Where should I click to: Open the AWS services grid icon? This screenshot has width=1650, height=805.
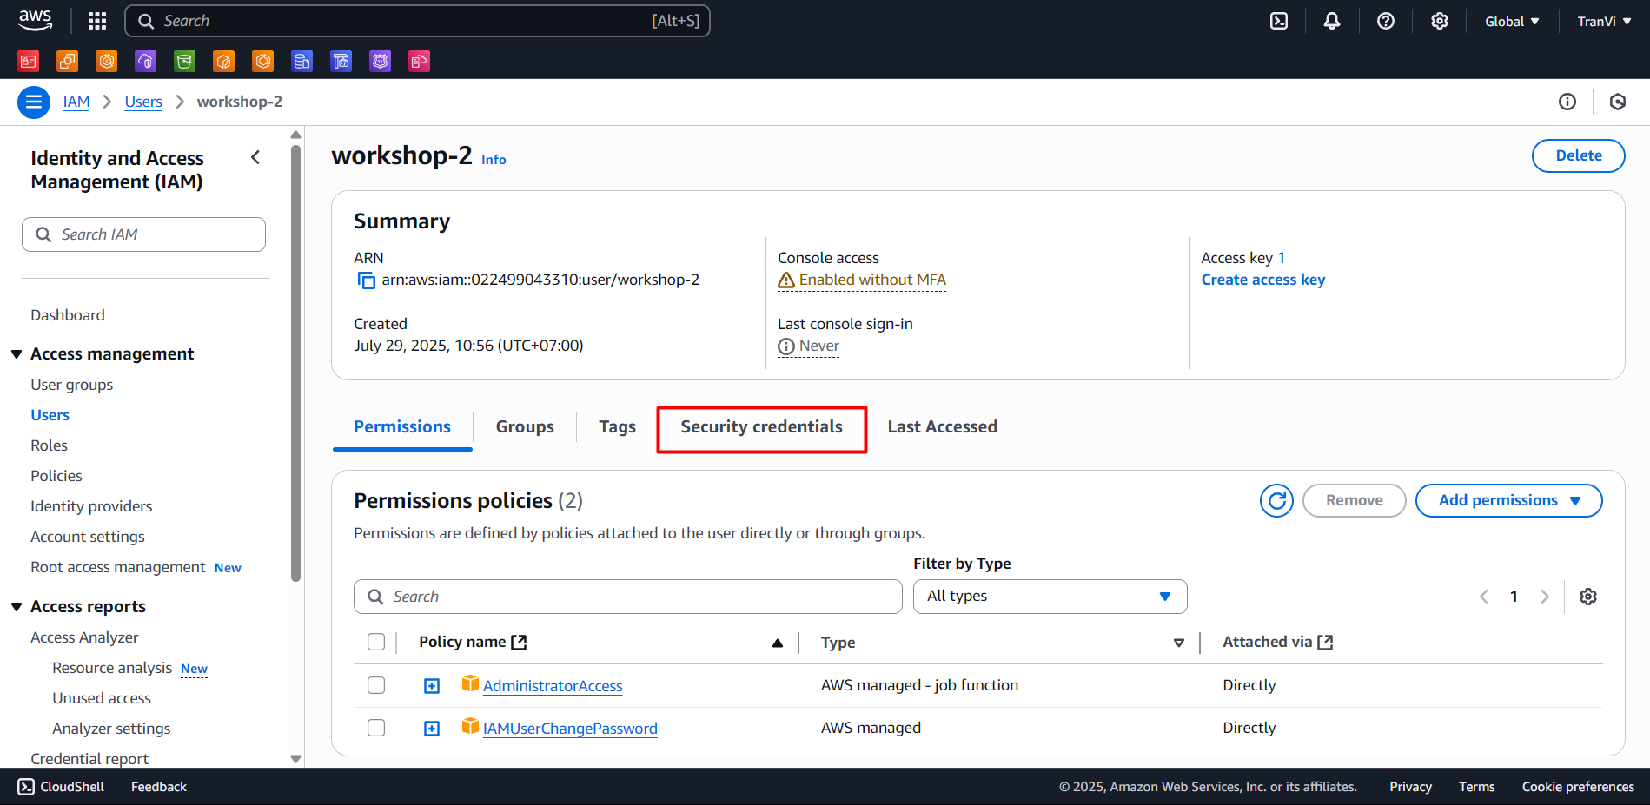(x=96, y=20)
